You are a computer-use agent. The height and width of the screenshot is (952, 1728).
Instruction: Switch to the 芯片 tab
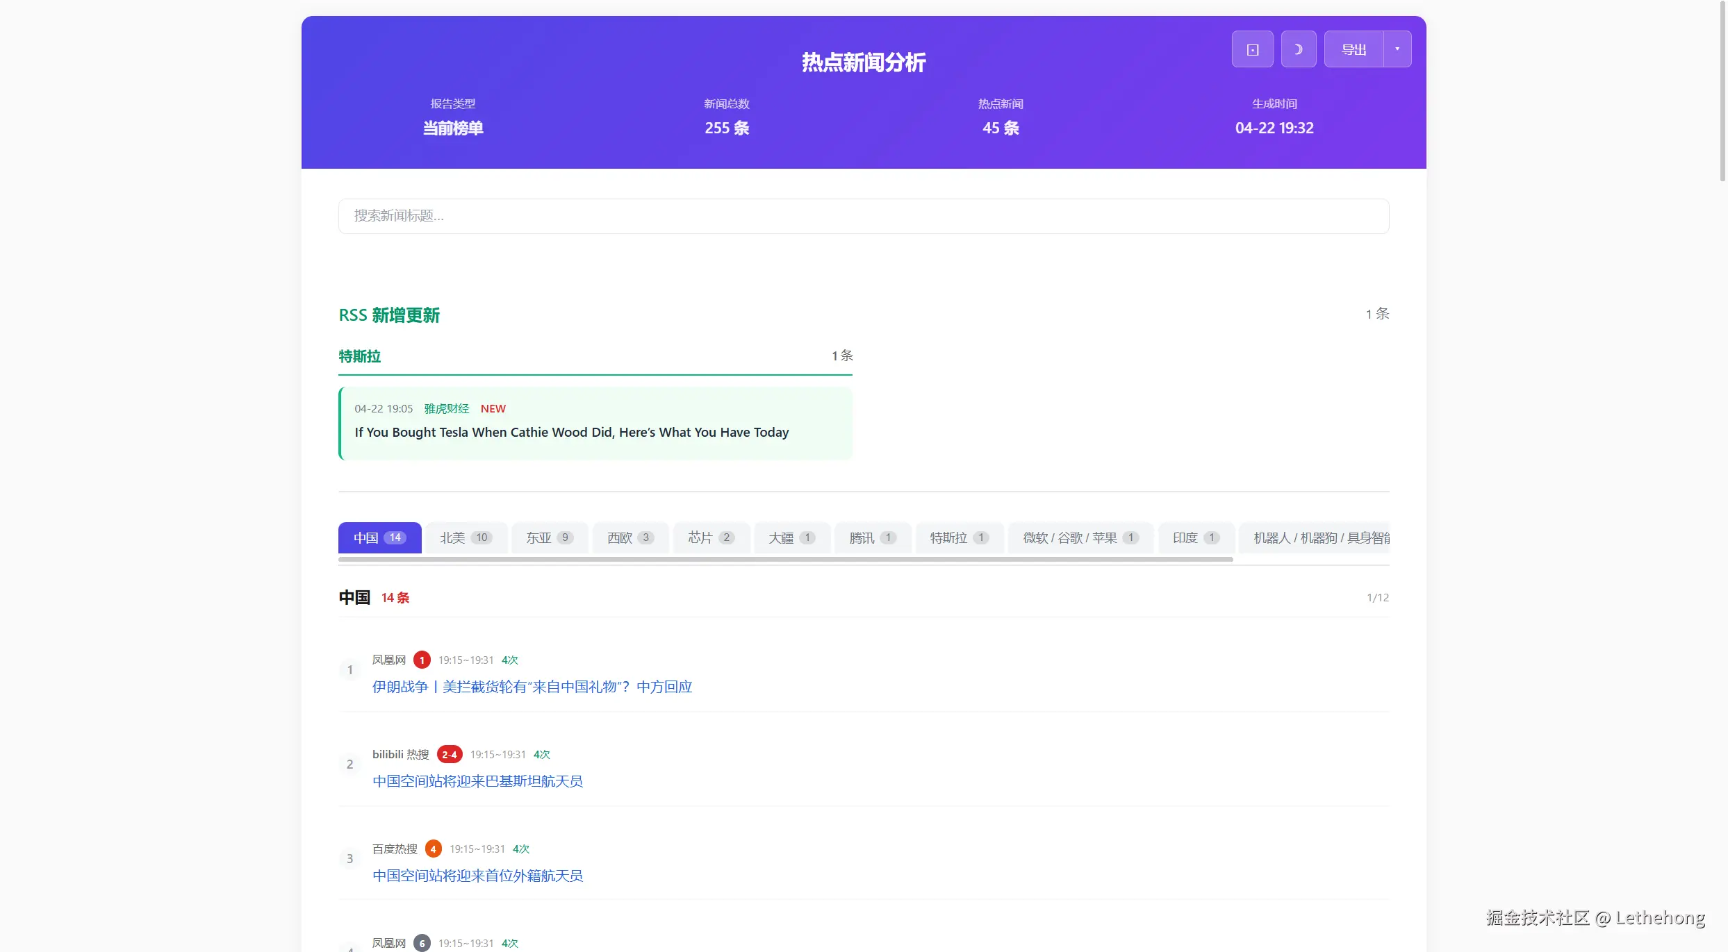(x=711, y=537)
